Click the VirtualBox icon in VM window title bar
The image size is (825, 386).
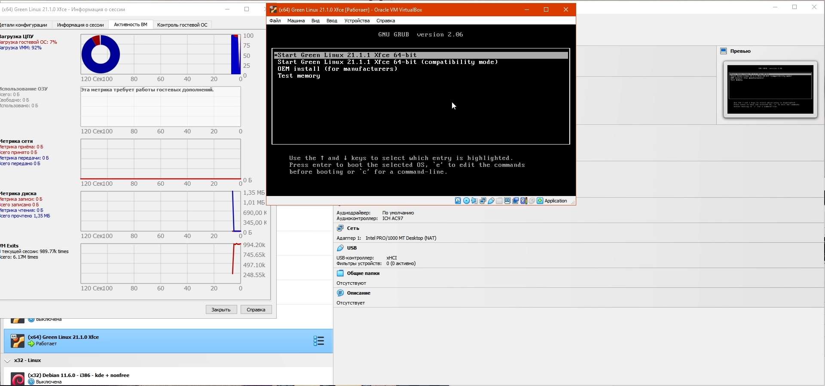click(273, 9)
